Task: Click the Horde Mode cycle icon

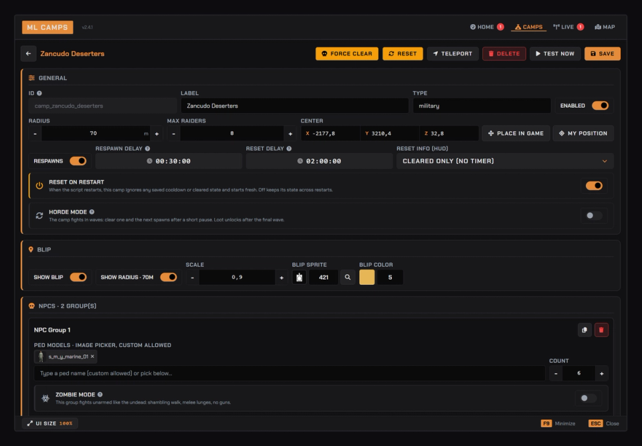Action: 39,216
